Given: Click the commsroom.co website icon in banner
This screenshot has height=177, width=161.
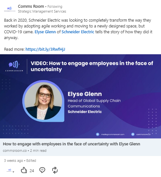Looking at the screenshot, I should [133, 134].
